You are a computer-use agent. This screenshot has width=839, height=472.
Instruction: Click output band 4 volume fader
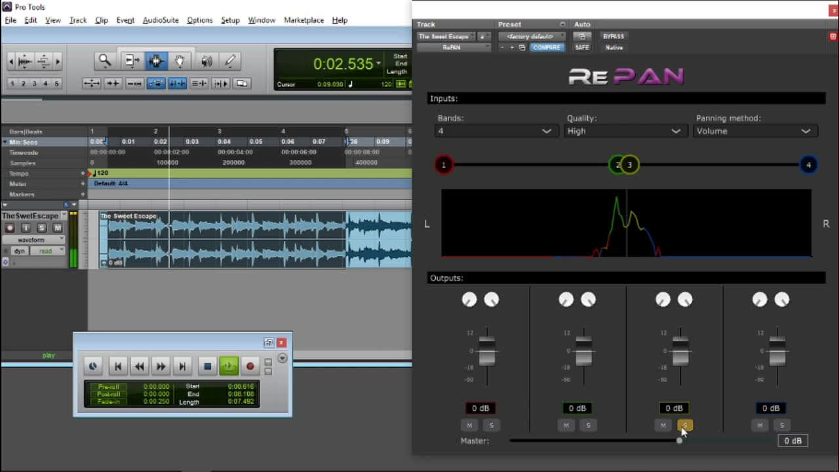pyautogui.click(x=777, y=351)
